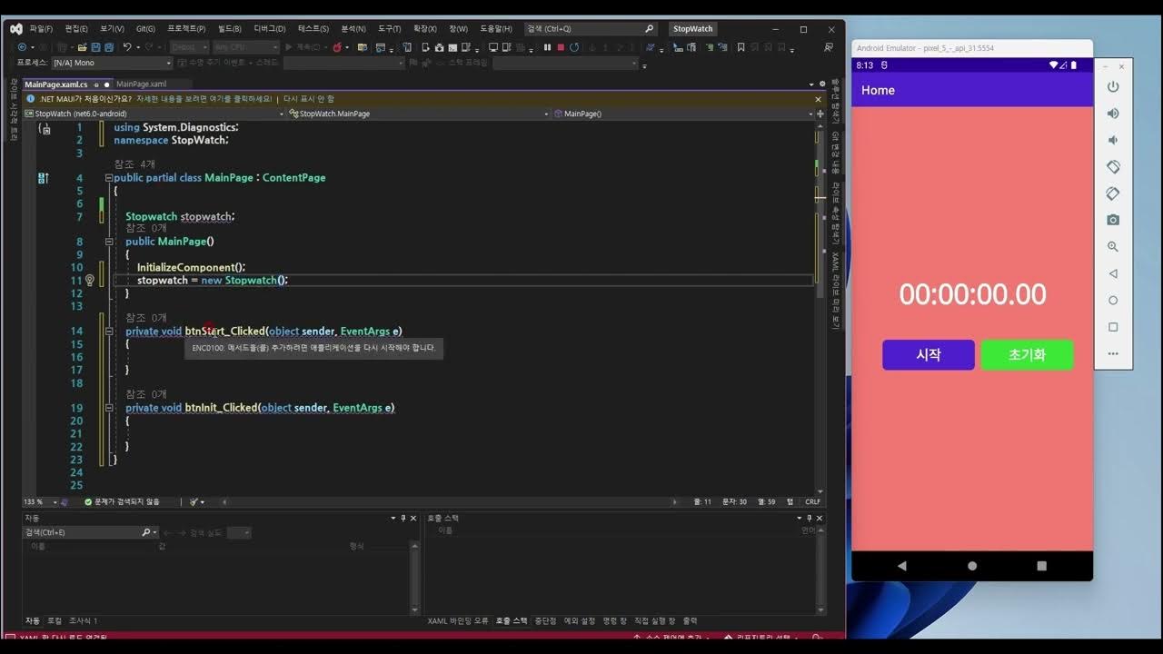1163x654 pixels.
Task: Collapse the btnInit_Clicked method fold box
Action: (109, 408)
